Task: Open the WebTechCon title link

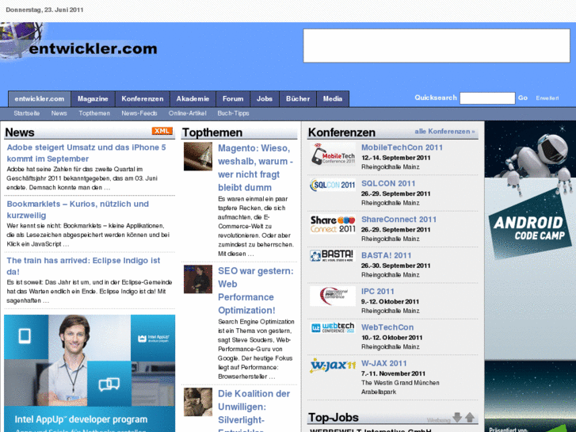Action: (387, 327)
